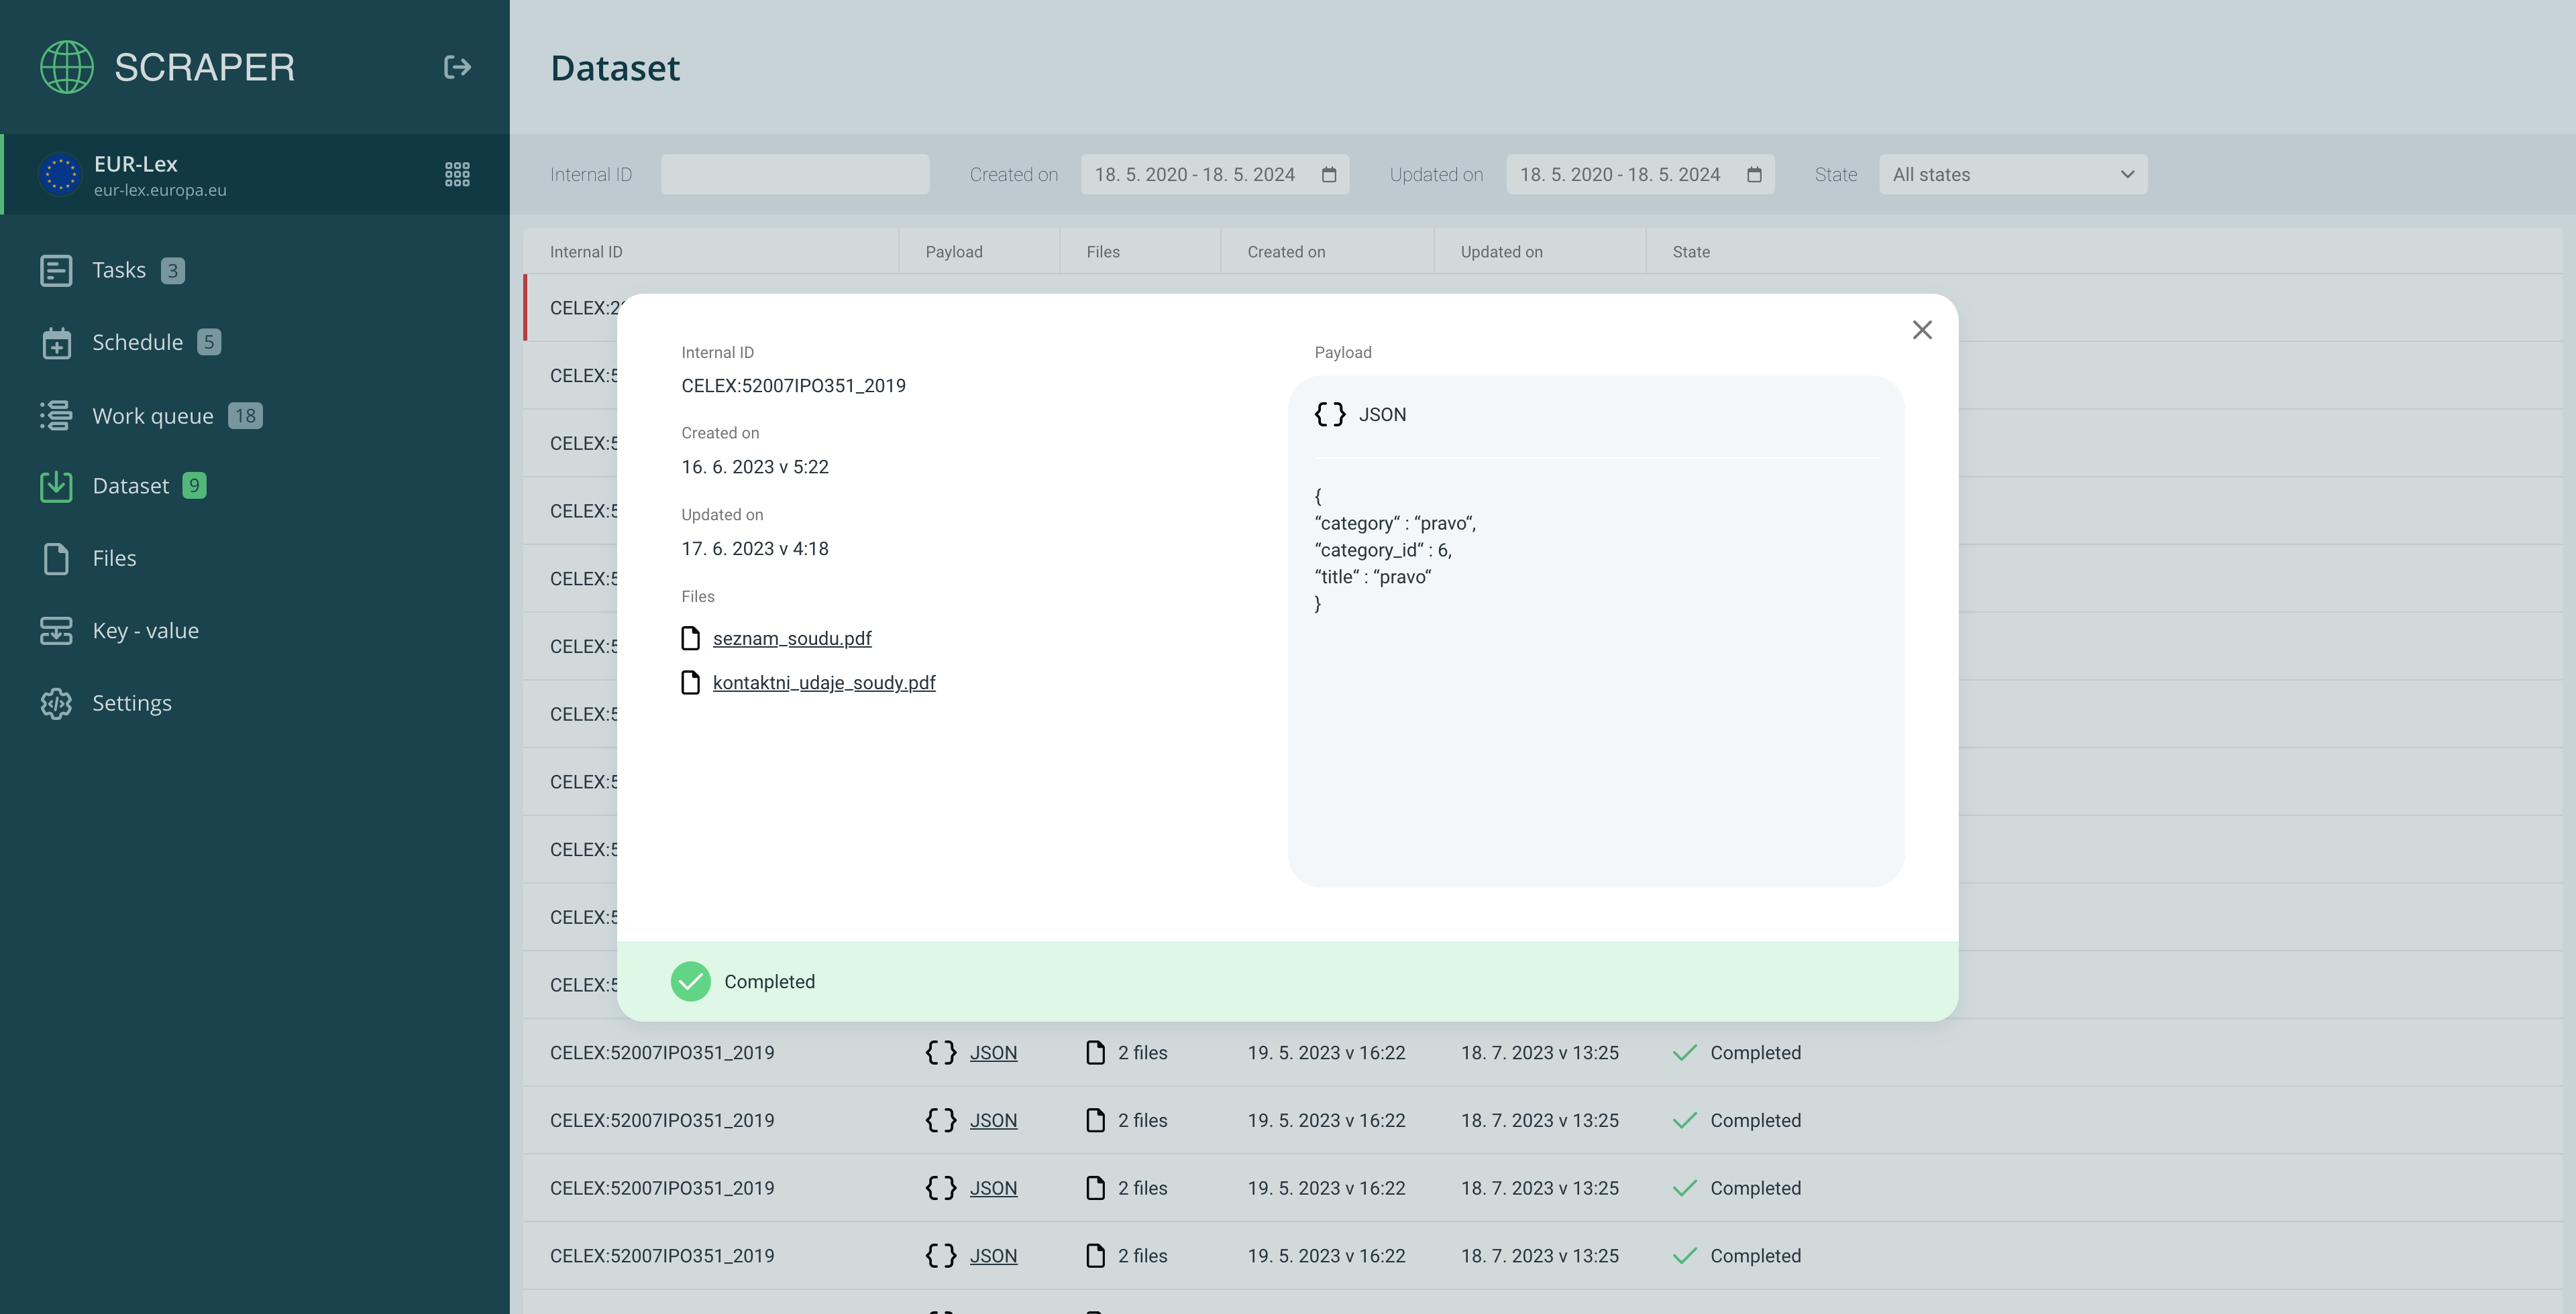Viewport: 2576px width, 1314px height.
Task: Click the Work queue list icon
Action: click(x=56, y=416)
